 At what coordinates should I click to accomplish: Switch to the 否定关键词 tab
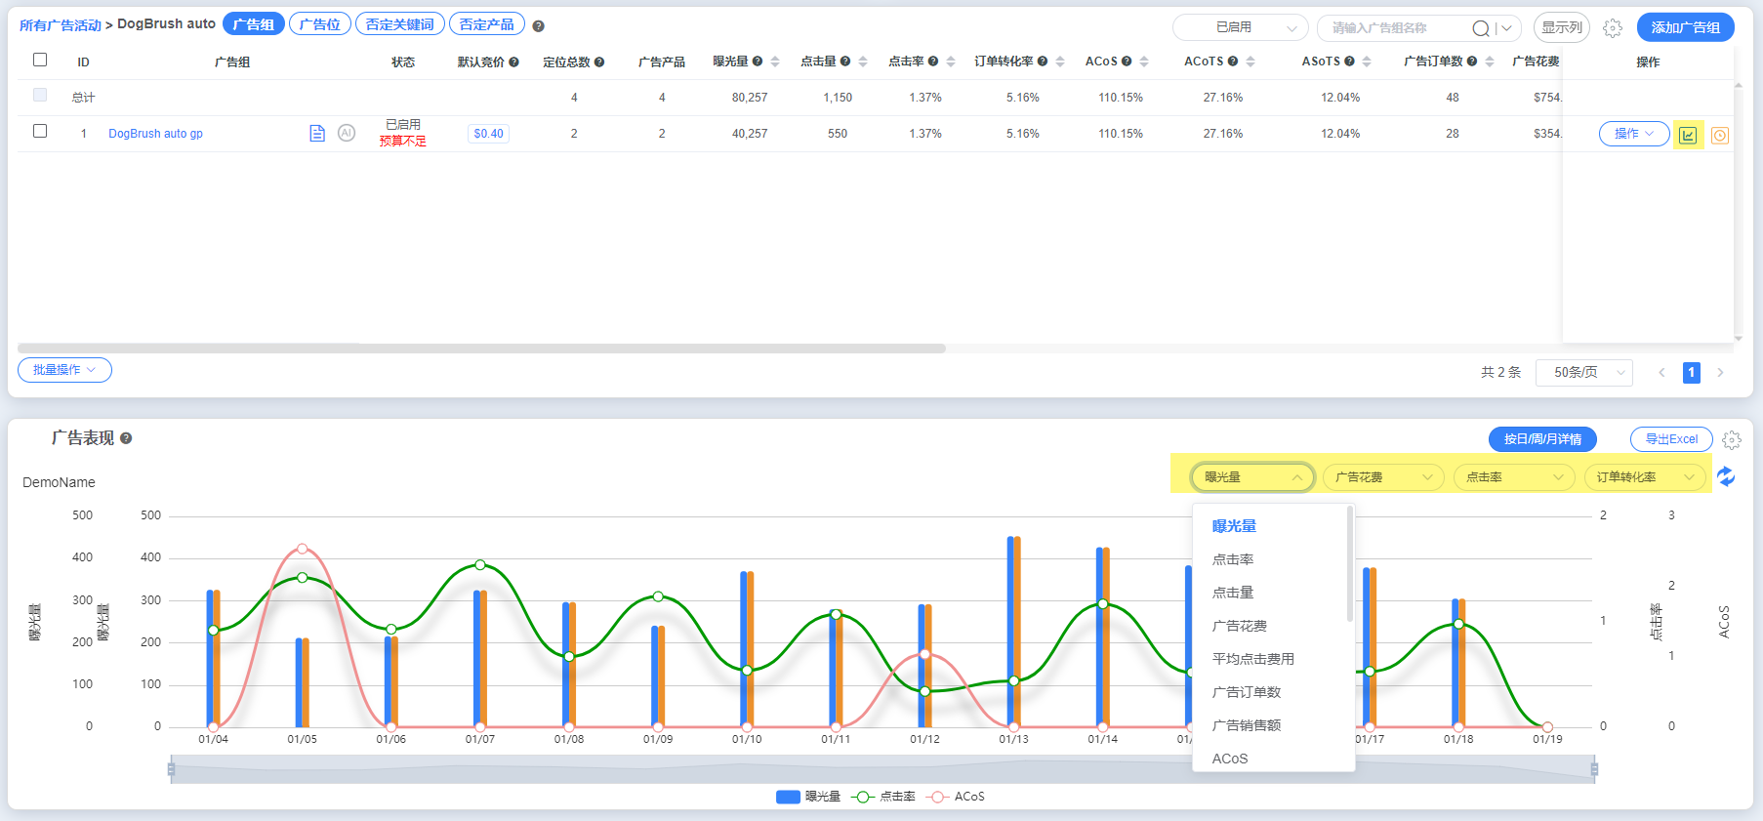coord(400,24)
